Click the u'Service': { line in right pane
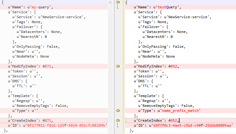236x134 pixels. [148, 12]
